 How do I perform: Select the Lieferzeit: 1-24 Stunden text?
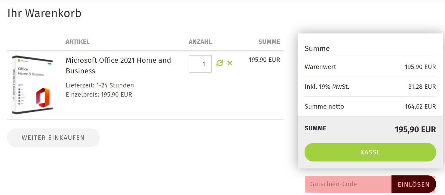point(100,85)
